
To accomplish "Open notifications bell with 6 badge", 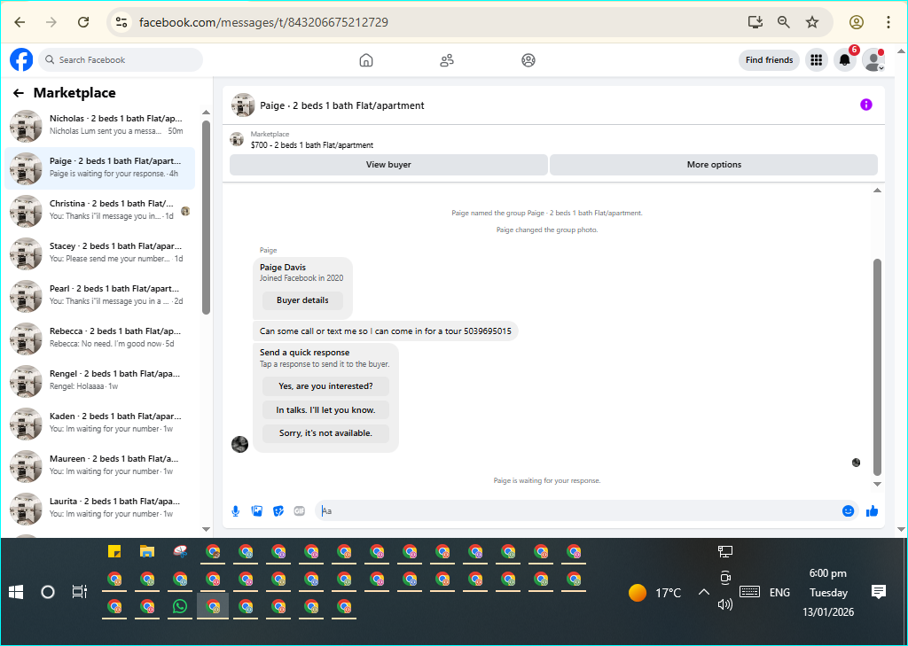I will (x=845, y=60).
